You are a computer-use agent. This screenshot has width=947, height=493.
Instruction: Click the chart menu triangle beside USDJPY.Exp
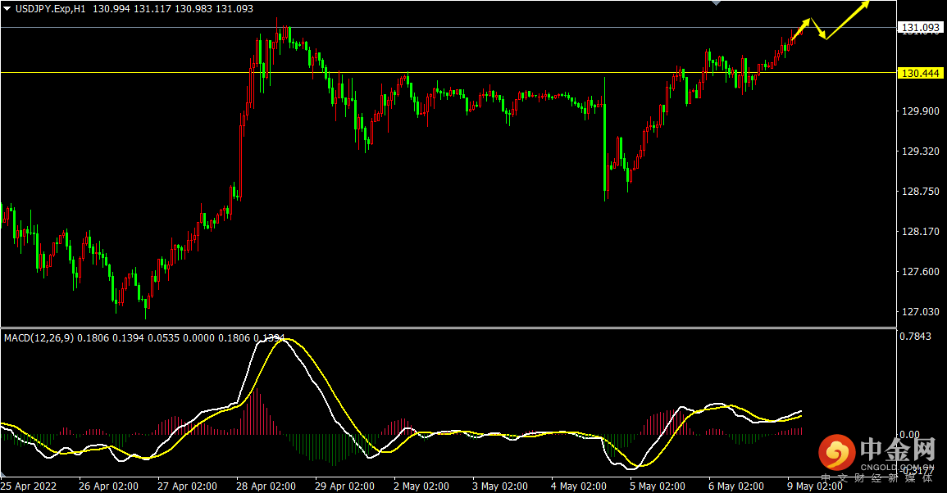tap(7, 9)
